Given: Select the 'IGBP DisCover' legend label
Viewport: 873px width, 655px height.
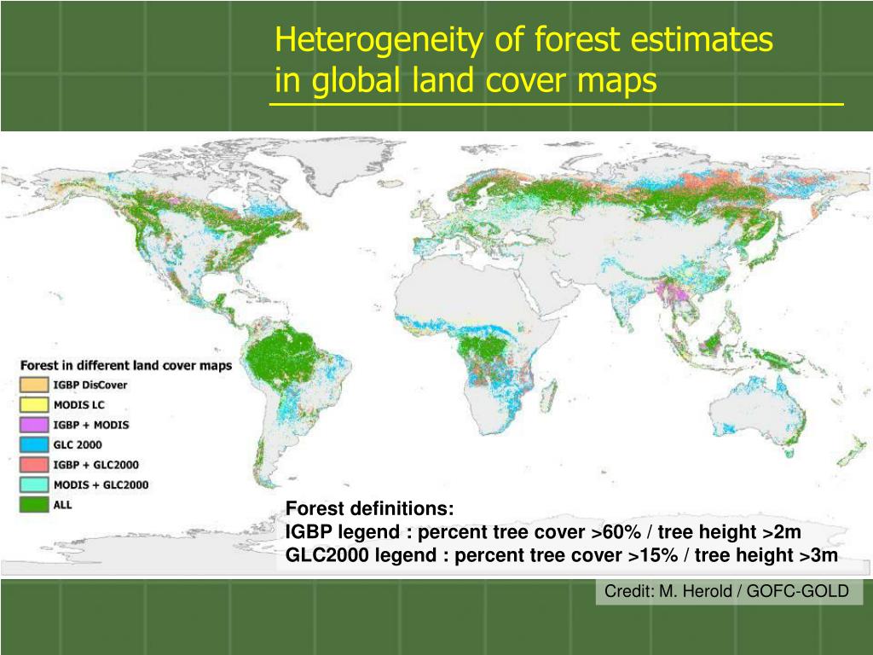Looking at the screenshot, I should 90,385.
